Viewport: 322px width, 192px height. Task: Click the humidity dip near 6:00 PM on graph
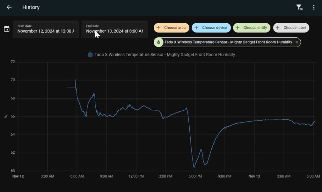click(x=194, y=167)
